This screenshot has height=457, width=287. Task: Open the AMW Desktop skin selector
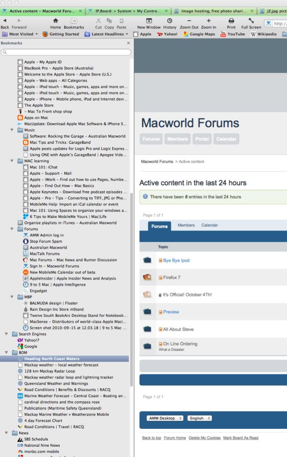(x=165, y=418)
